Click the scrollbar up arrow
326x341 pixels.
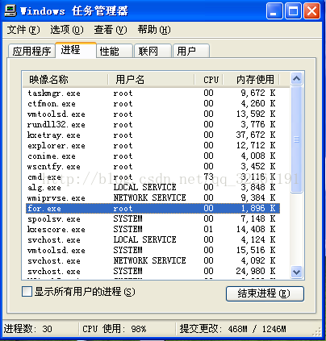(296, 79)
